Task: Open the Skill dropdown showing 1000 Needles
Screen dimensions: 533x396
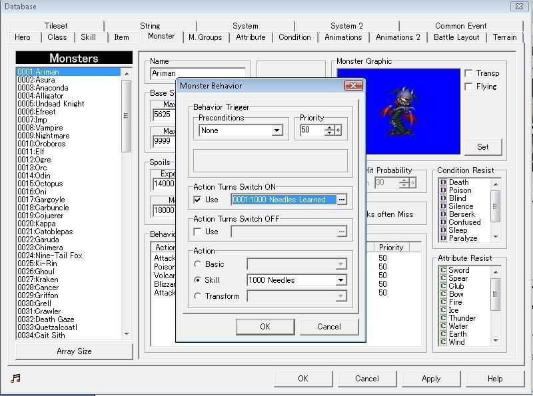Action: pos(340,281)
